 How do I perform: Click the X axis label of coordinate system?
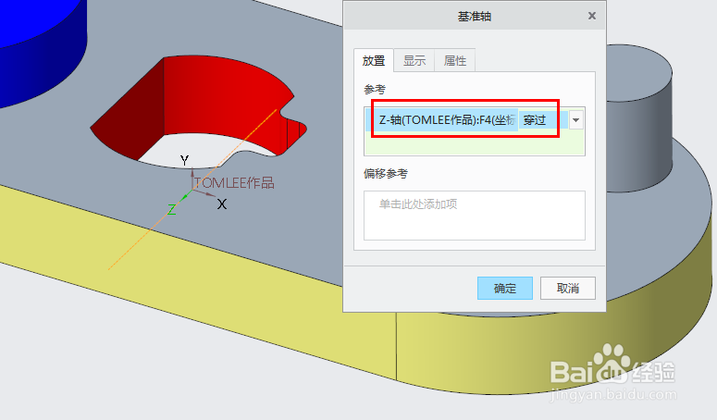pyautogui.click(x=222, y=204)
